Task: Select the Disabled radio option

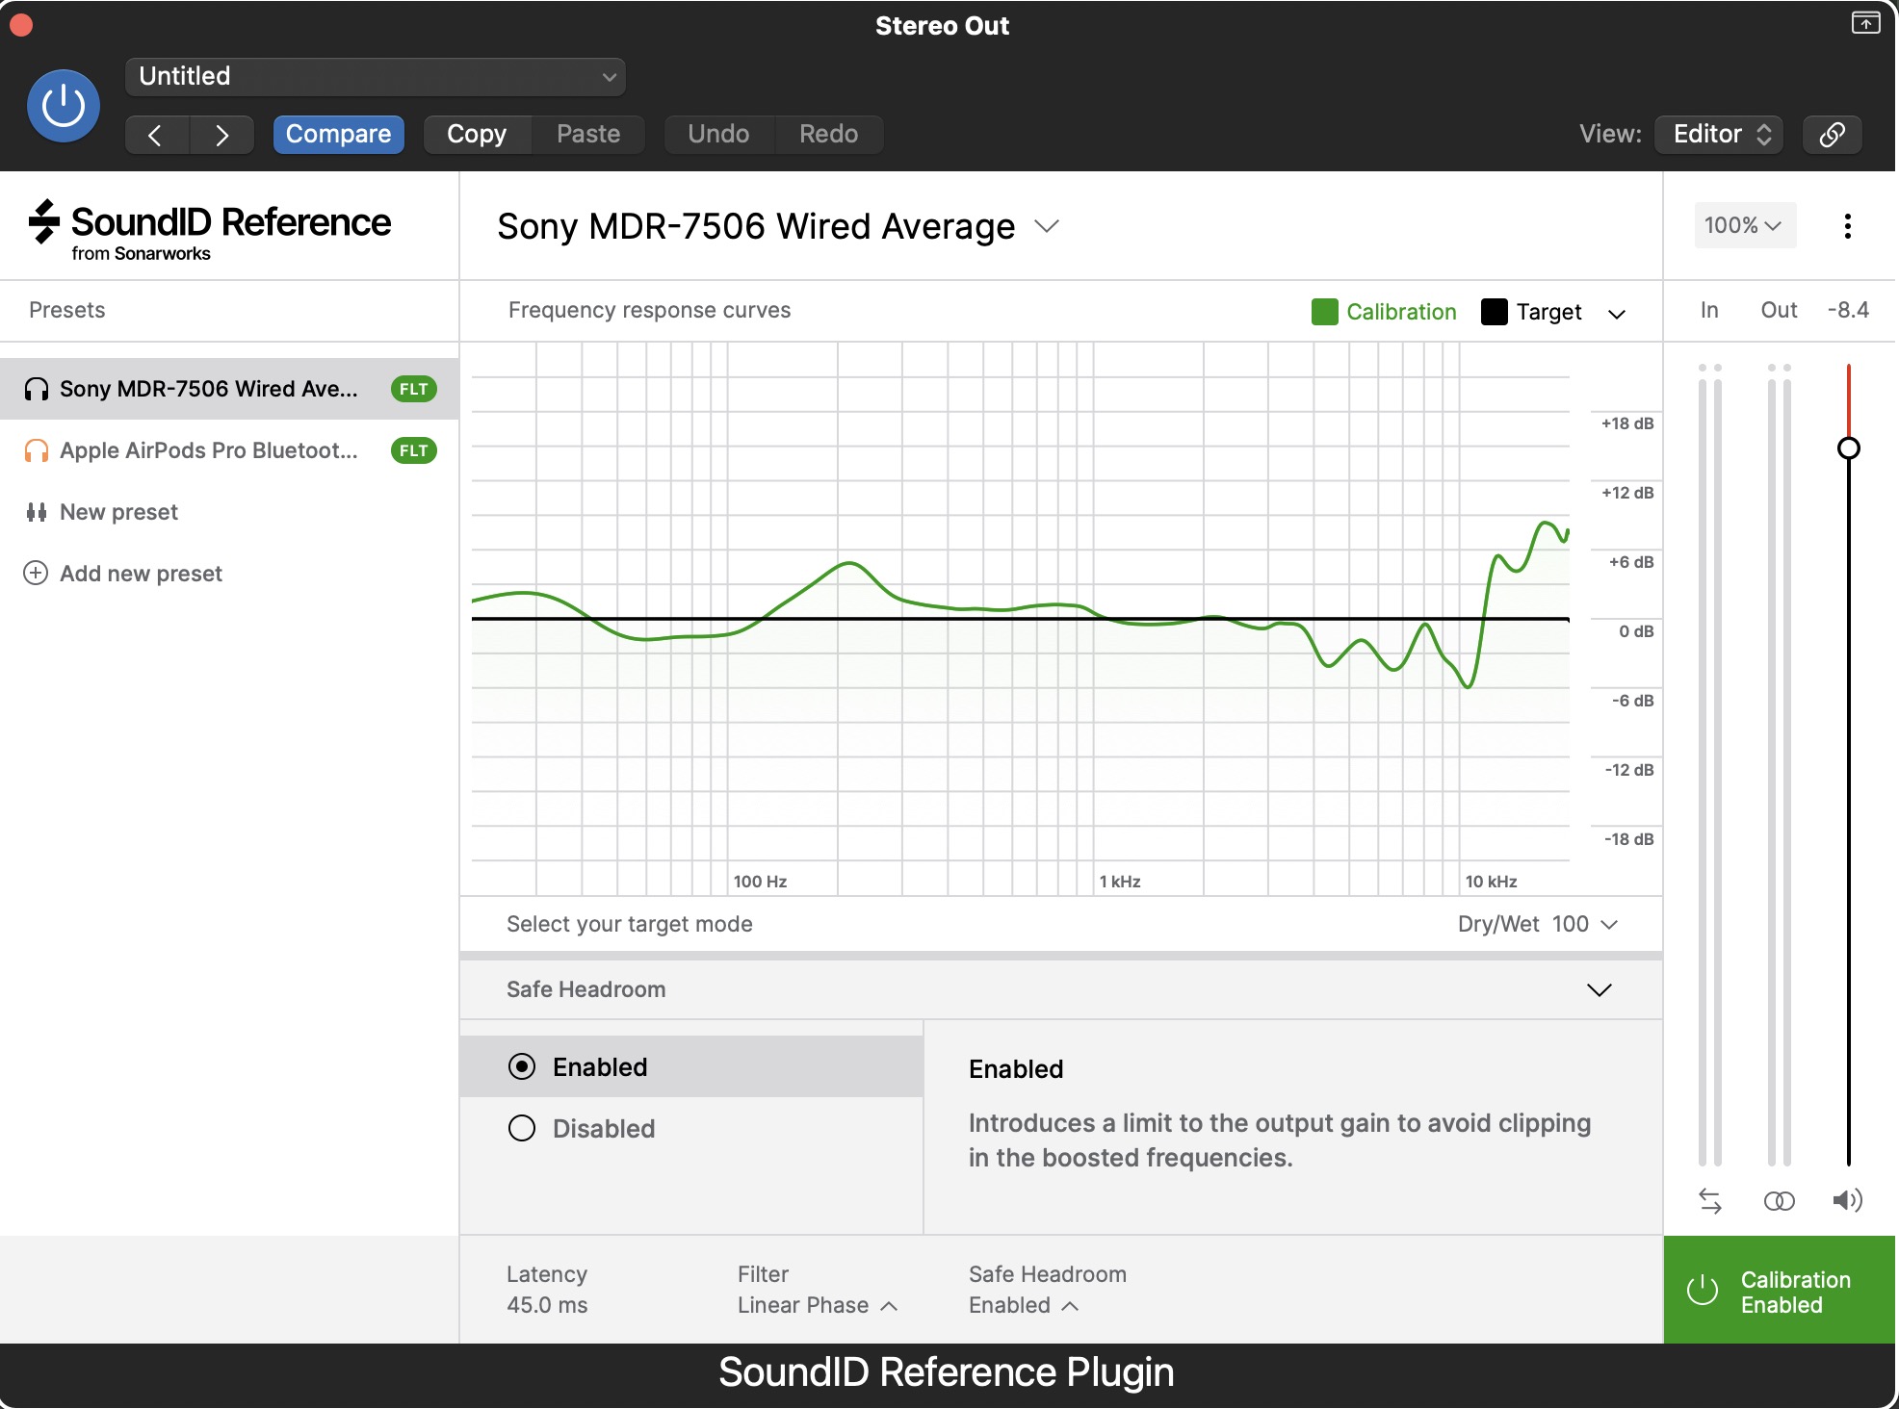Action: point(522,1128)
